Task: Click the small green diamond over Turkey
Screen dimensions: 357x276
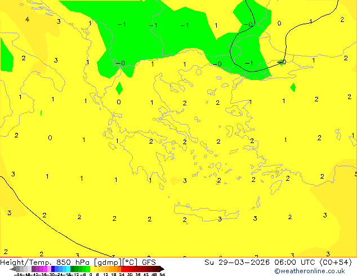Action: [293, 87]
